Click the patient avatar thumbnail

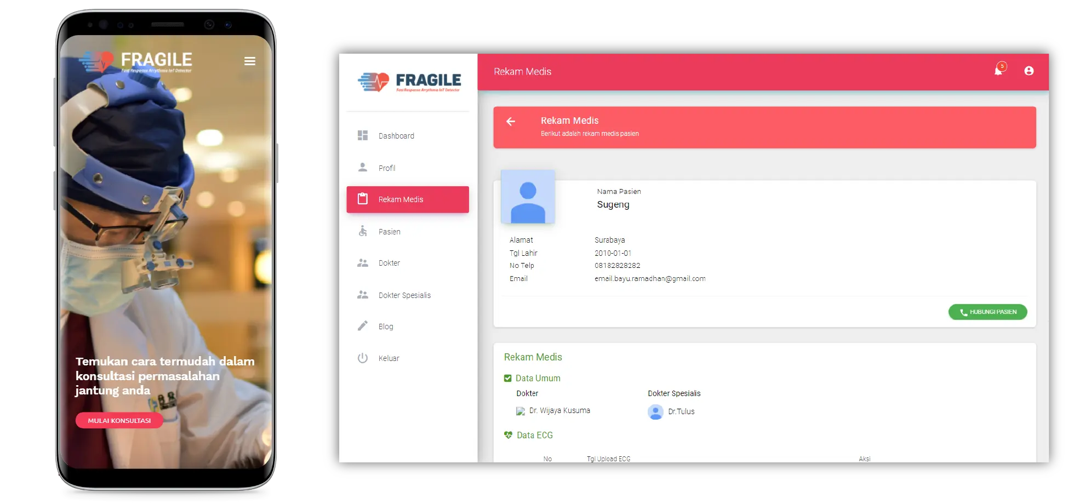(x=528, y=197)
